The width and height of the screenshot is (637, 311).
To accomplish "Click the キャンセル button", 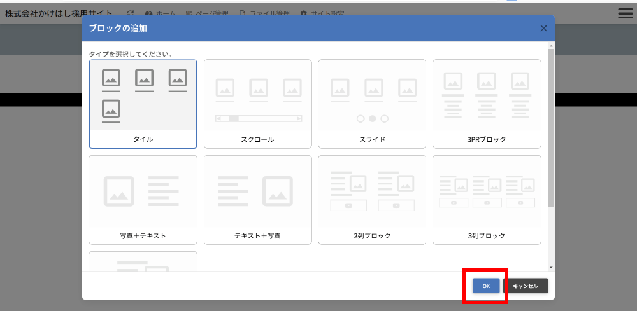I will click(526, 286).
